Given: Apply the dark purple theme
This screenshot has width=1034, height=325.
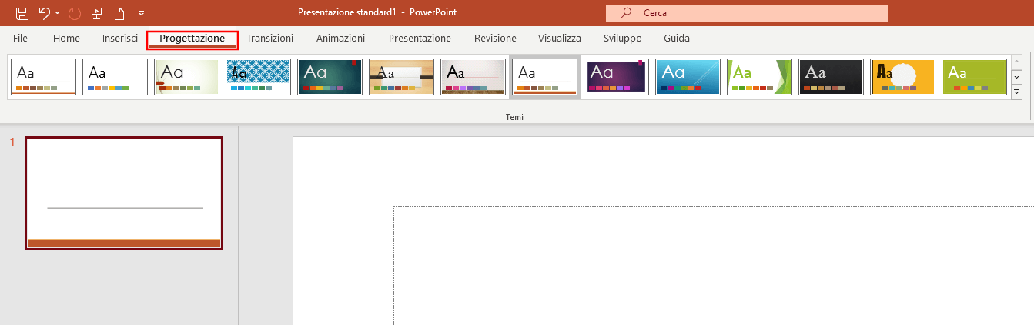Looking at the screenshot, I should click(617, 77).
